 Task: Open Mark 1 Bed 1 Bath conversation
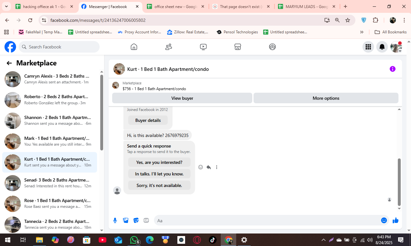coord(50,141)
